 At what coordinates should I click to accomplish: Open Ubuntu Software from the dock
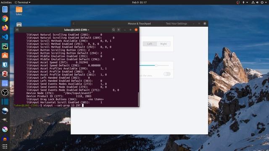(5, 55)
